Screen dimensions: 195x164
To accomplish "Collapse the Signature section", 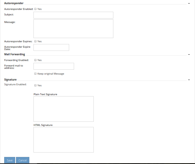I will click(x=189, y=80).
